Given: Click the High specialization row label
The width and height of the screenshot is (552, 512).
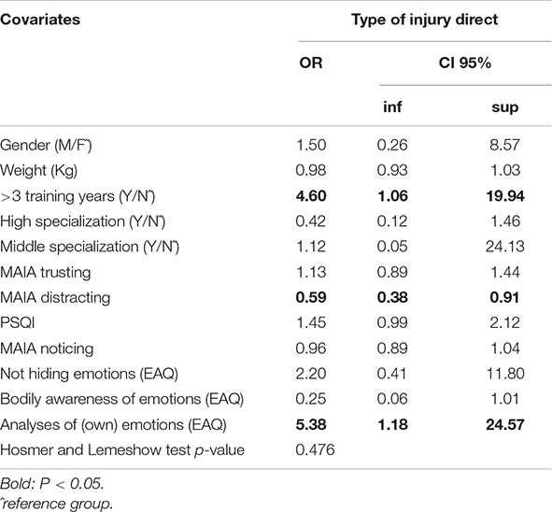Looking at the screenshot, I should pos(83,221).
